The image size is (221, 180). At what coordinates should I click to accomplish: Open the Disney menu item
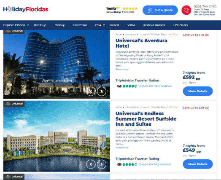pos(59,25)
